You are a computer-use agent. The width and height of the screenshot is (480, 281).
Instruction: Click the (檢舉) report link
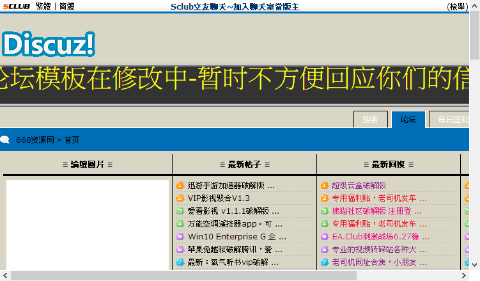tap(458, 7)
